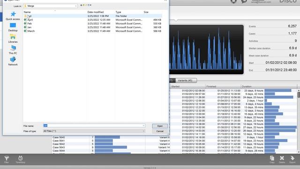Click the cases table scrollbar thumb
Viewport: 300px width, 169px height.
pos(299,95)
